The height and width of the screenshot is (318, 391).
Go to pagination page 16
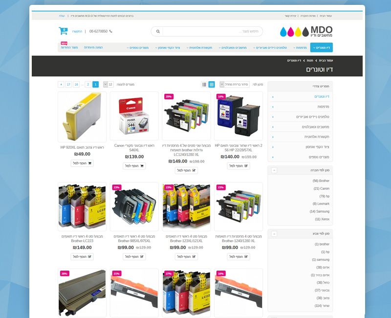coord(76,84)
